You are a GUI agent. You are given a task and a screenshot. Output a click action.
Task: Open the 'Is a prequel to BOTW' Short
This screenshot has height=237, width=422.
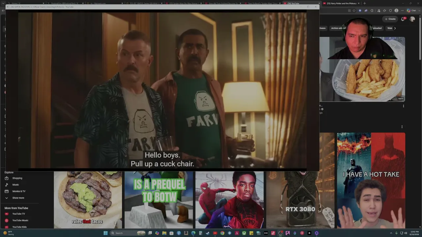tap(159, 200)
